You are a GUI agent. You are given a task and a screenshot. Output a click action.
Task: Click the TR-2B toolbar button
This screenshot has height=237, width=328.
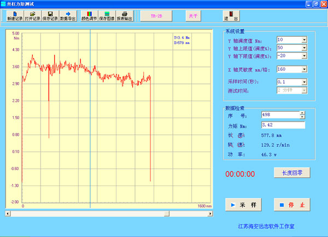[156, 15]
